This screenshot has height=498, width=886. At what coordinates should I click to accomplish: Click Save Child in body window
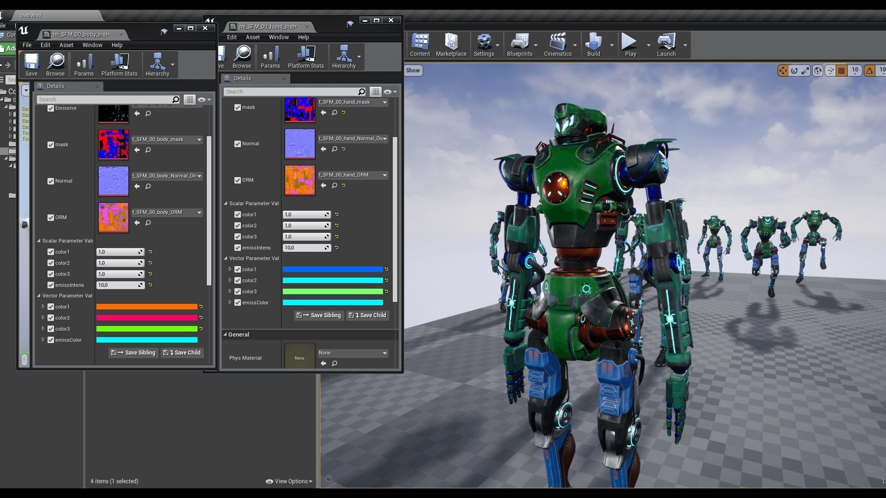tap(182, 353)
